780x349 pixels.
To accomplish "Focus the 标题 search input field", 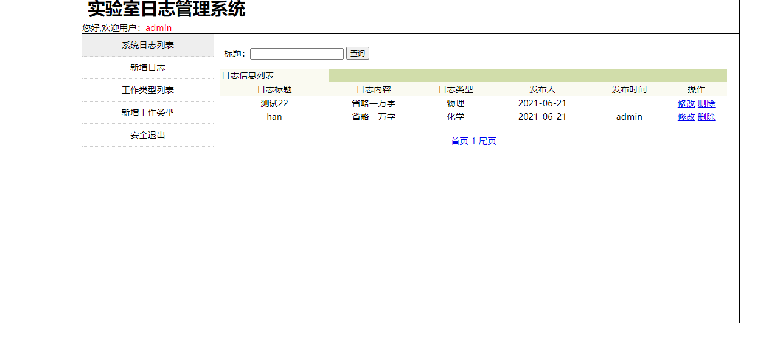I will click(296, 54).
